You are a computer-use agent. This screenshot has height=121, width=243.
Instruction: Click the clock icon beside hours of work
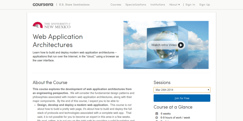pyautogui.click(x=157, y=118)
